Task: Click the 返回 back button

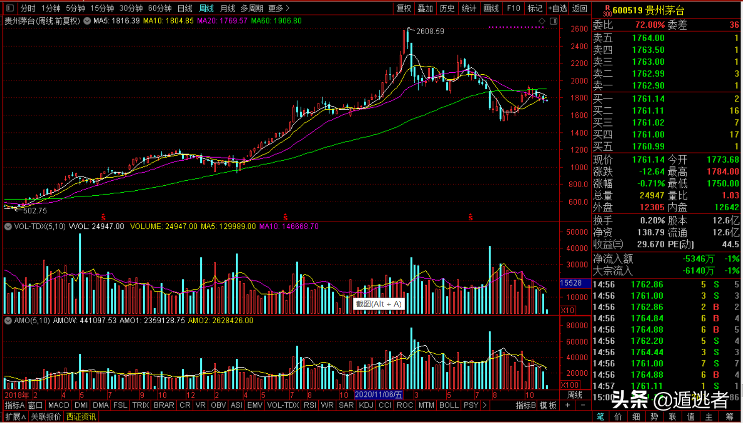Action: pyautogui.click(x=580, y=8)
